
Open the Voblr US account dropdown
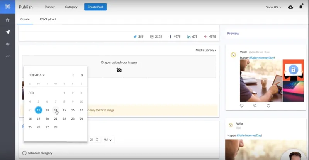tap(273, 7)
